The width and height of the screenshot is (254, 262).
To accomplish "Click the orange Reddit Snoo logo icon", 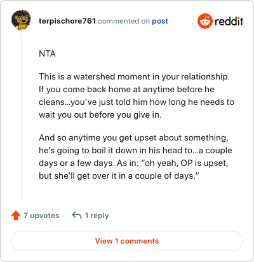I will pyautogui.click(x=205, y=21).
